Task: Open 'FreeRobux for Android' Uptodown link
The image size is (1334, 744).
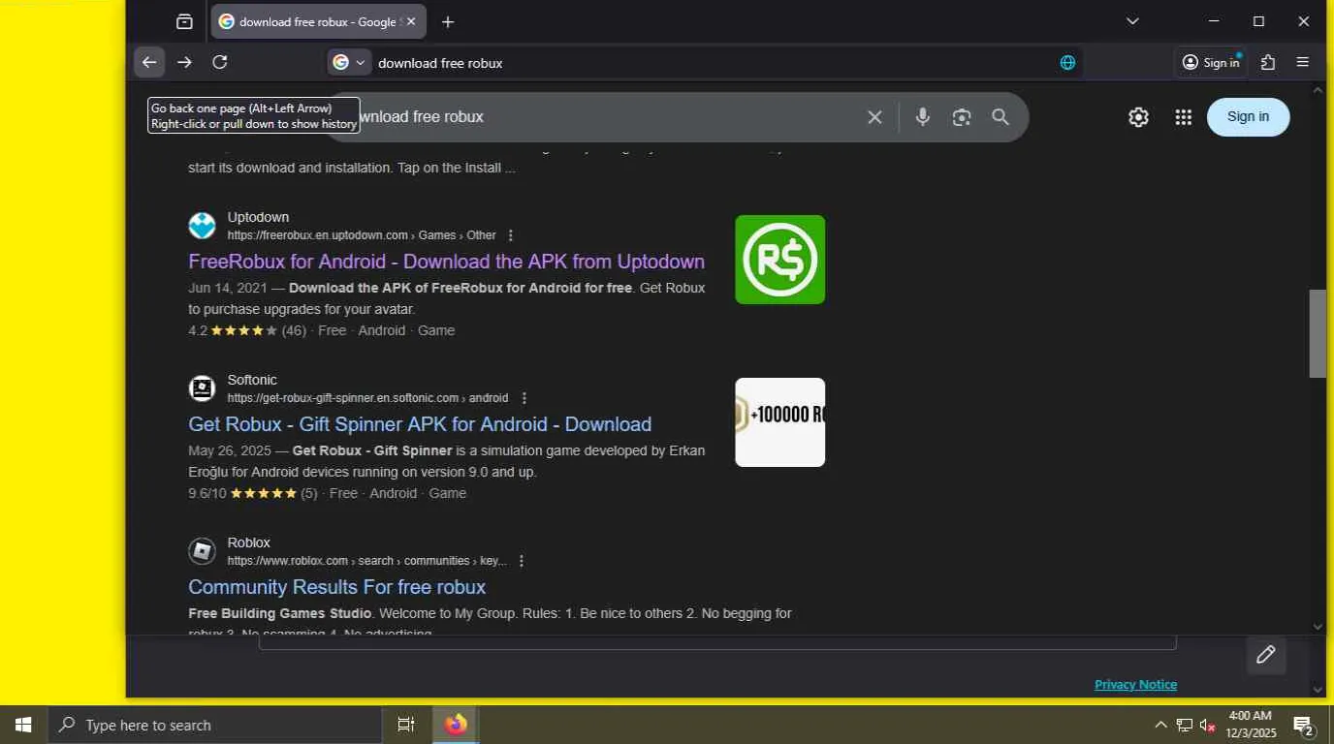Action: click(x=446, y=262)
